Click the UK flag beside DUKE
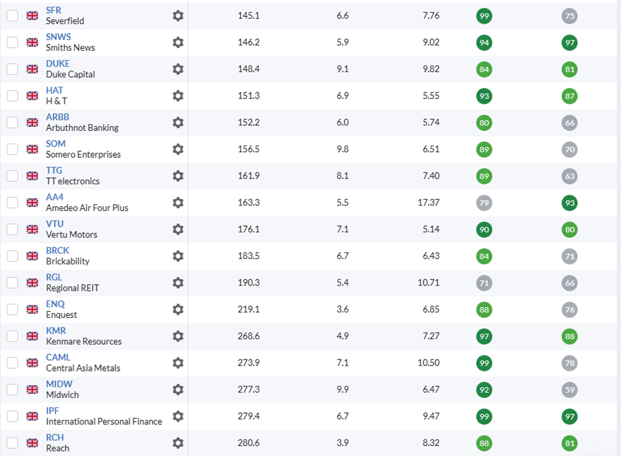Image resolution: width=621 pixels, height=456 pixels. coord(32,69)
